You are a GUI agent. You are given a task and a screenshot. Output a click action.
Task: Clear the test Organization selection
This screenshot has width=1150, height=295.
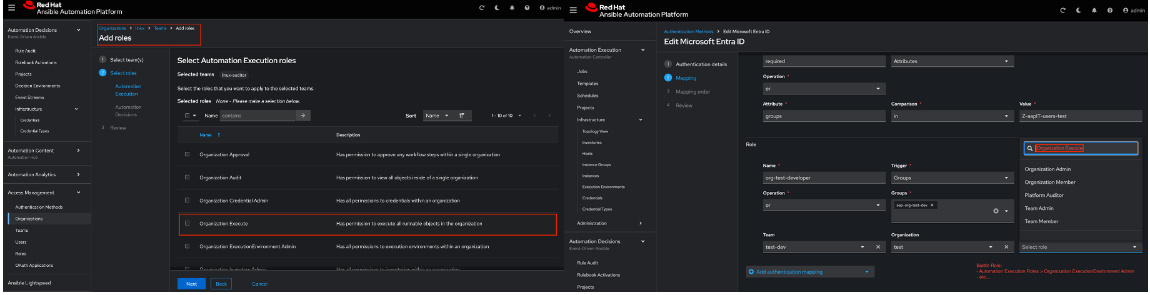pos(1006,247)
